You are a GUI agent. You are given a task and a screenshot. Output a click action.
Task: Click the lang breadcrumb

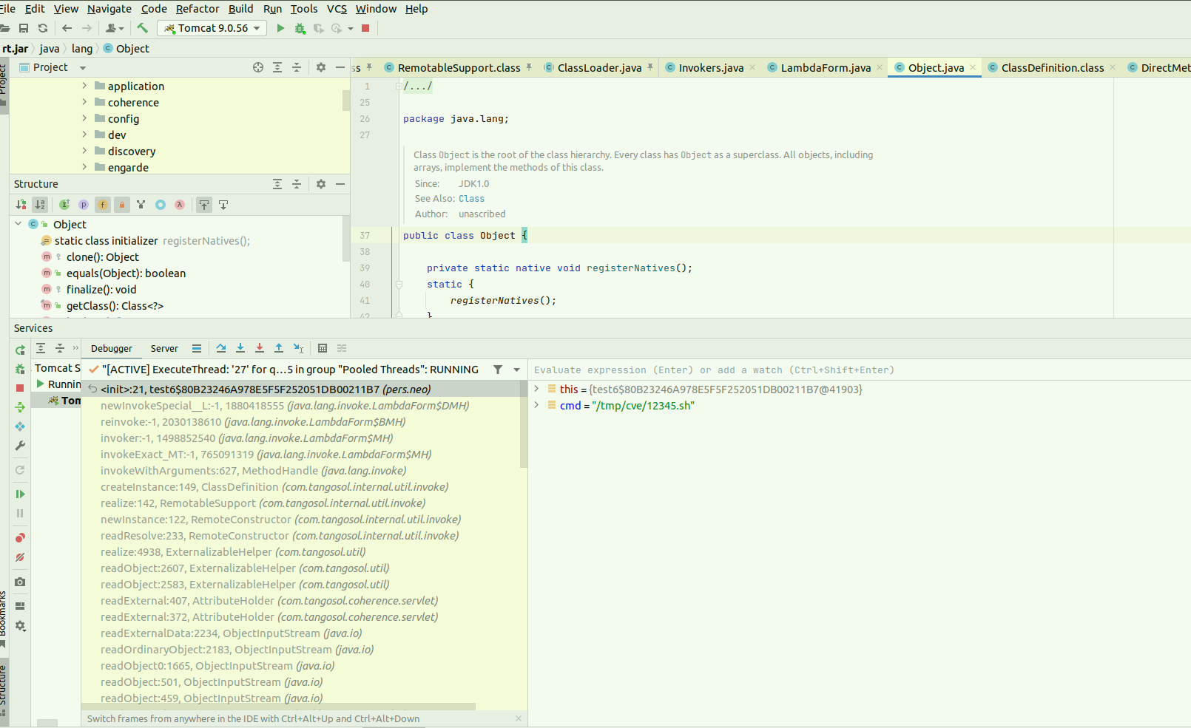[82, 49]
